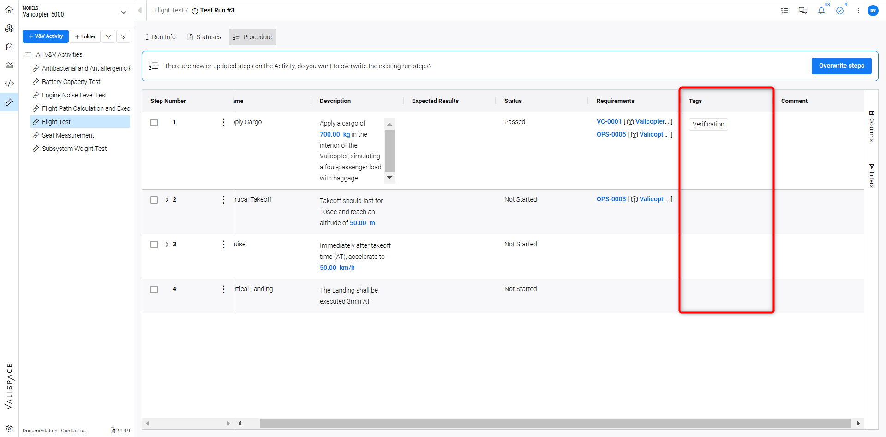Open requirement VC-0001 link

coord(609,121)
